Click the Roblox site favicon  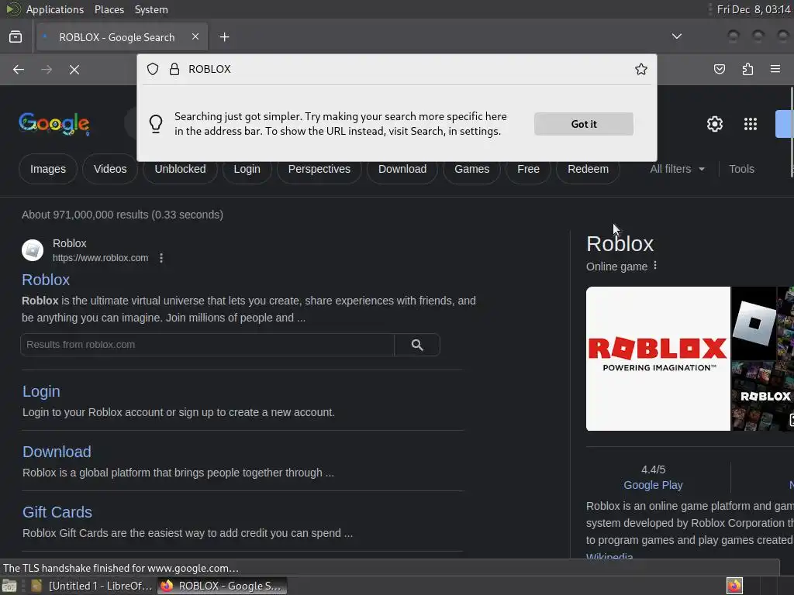pyautogui.click(x=33, y=250)
